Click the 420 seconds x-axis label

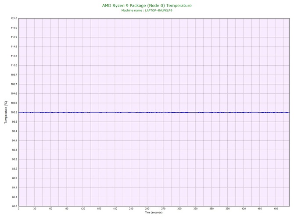click(244, 209)
